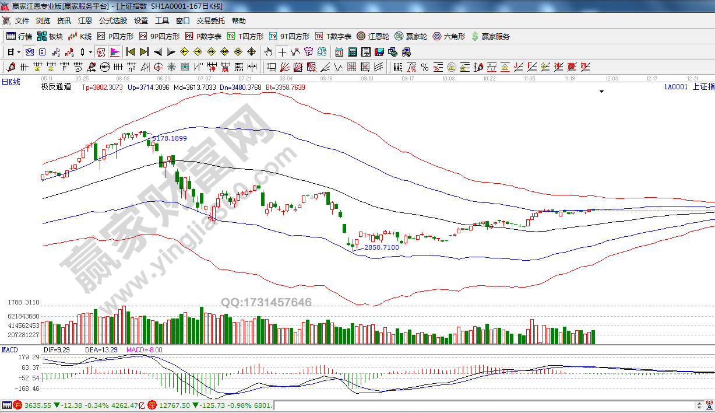
Task: Select the percent sign drawing tool
Action: click(x=424, y=67)
